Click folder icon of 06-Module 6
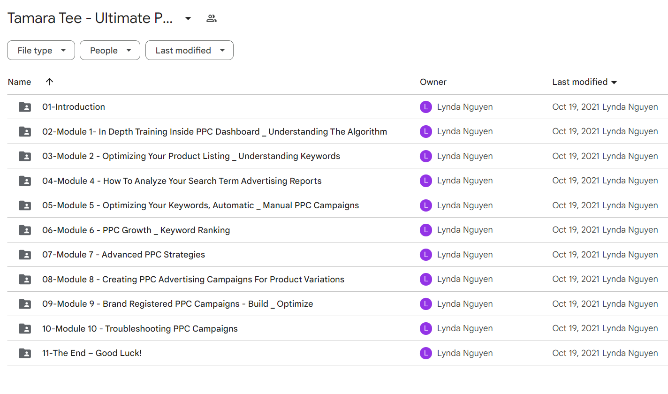 (25, 230)
